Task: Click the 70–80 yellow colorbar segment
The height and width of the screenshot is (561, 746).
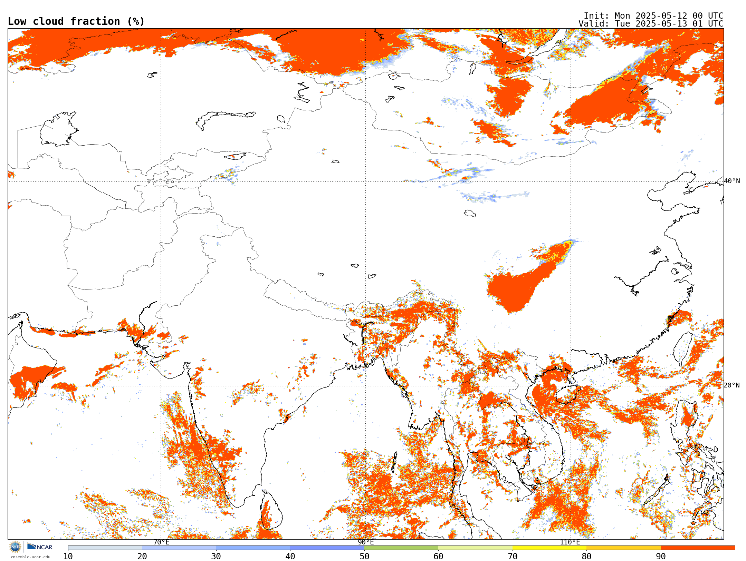Action: pyautogui.click(x=549, y=548)
